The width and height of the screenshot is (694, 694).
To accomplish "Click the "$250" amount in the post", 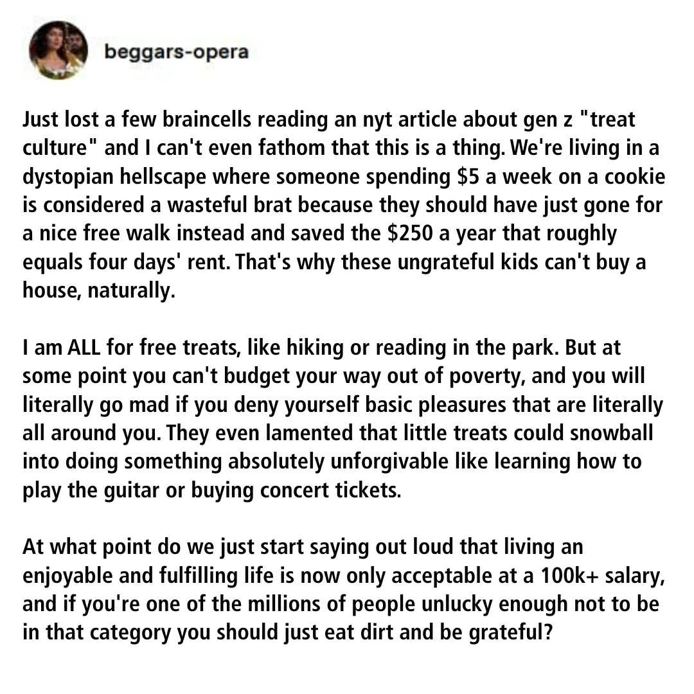I will point(411,233).
